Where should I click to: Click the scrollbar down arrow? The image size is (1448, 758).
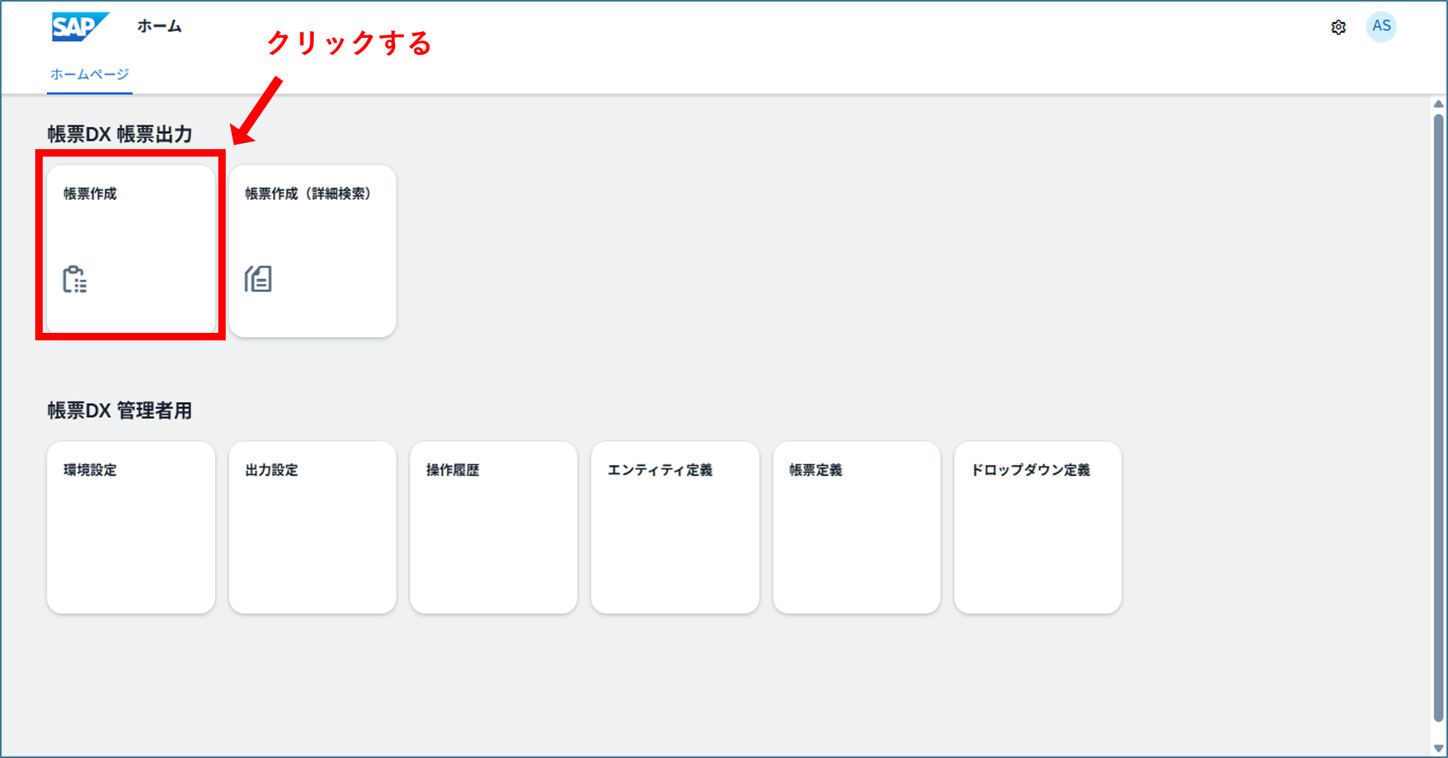(x=1439, y=749)
